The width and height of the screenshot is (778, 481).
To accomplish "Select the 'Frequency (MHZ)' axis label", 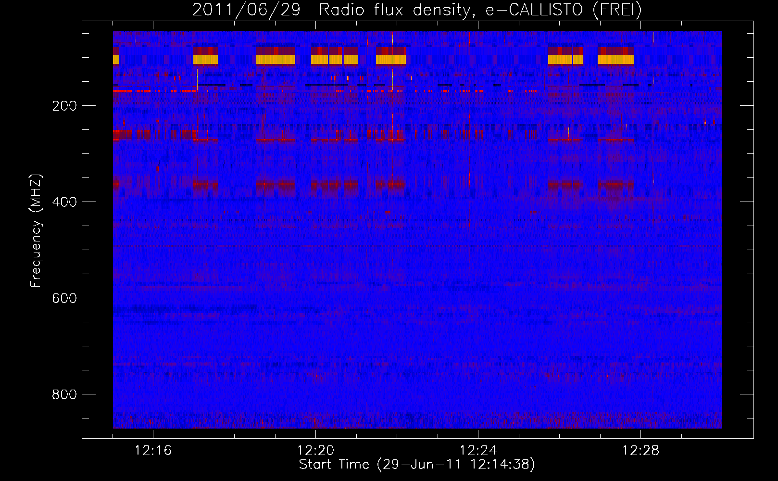I will tap(36, 231).
